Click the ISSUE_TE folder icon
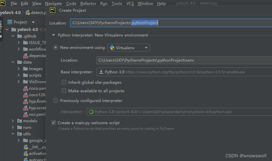 (x=25, y=43)
